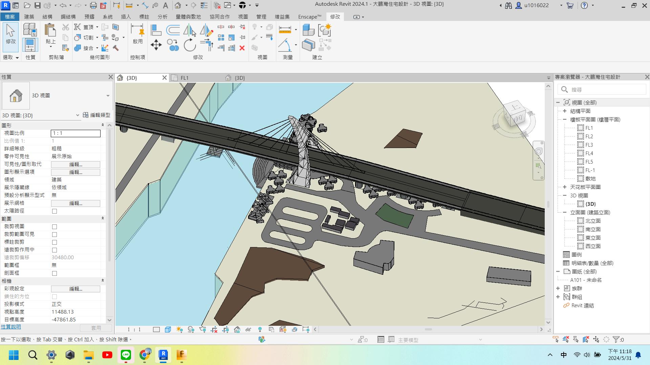Select the Rotate tool icon
Screen dimensions: 650x365
pyautogui.click(x=190, y=45)
